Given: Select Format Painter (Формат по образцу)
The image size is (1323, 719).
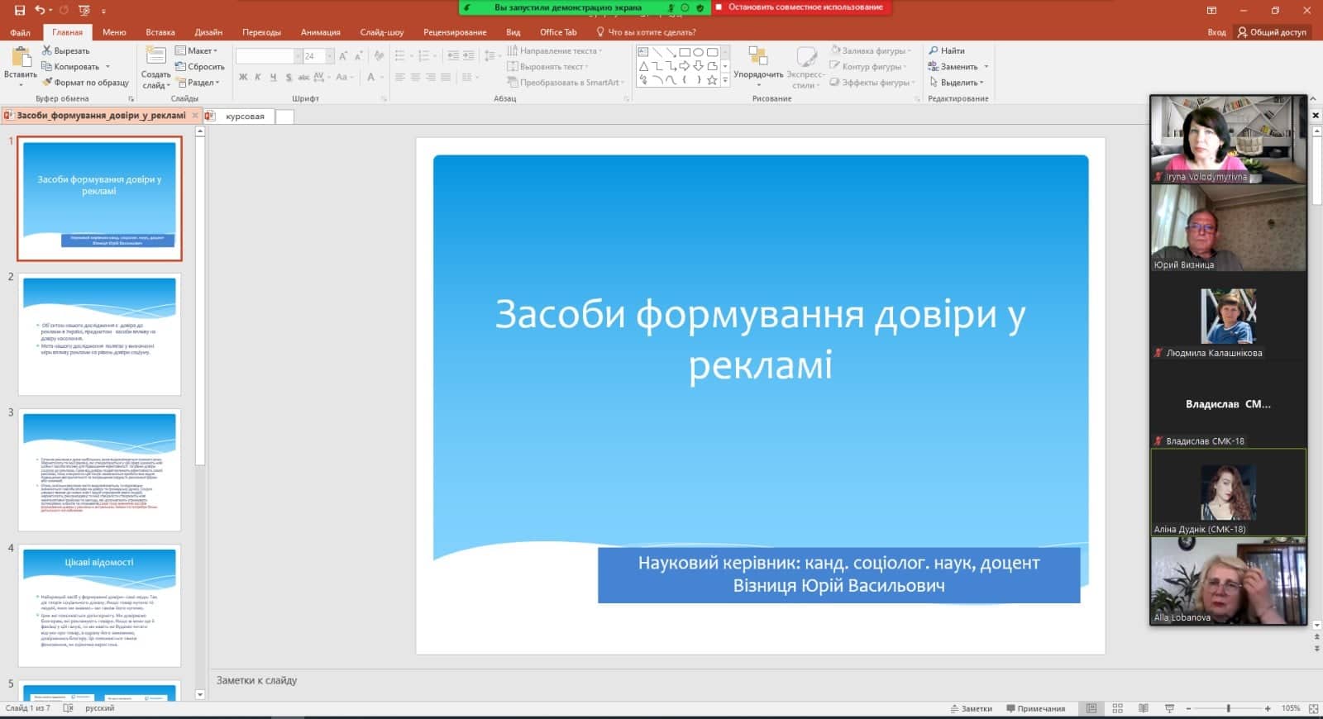Looking at the screenshot, I should (85, 83).
